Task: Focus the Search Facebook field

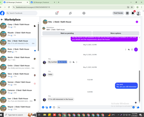Action: [22, 13]
